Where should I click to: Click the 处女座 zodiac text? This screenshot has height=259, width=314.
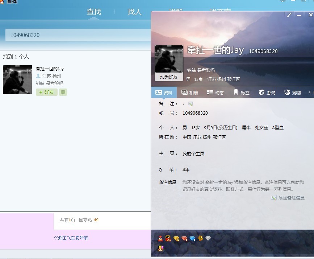pyautogui.click(x=261, y=128)
